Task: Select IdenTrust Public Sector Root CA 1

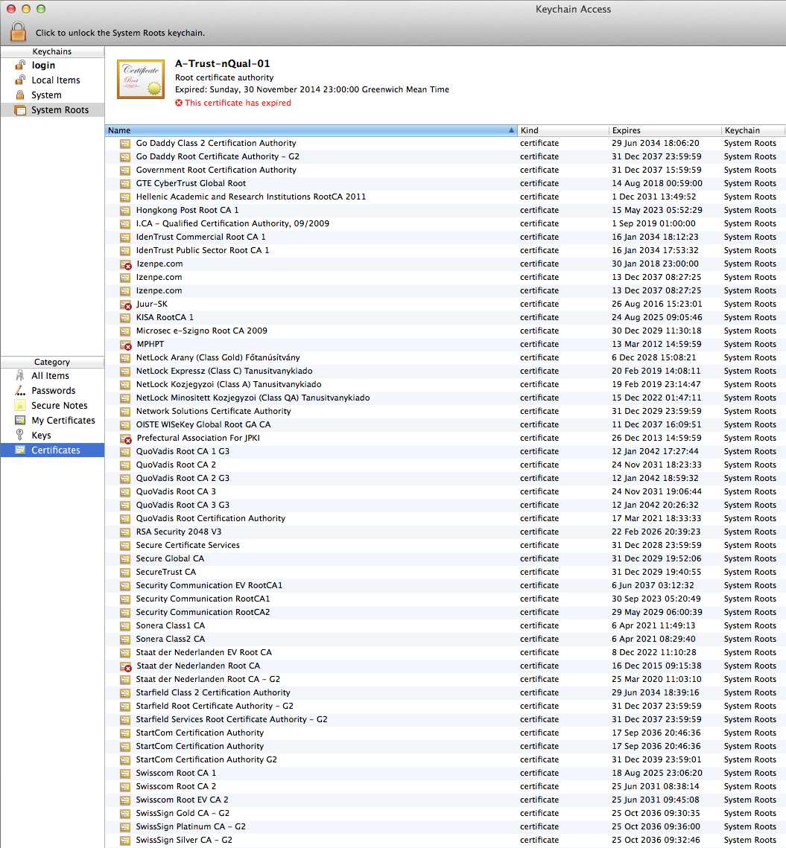Action: coord(445,250)
